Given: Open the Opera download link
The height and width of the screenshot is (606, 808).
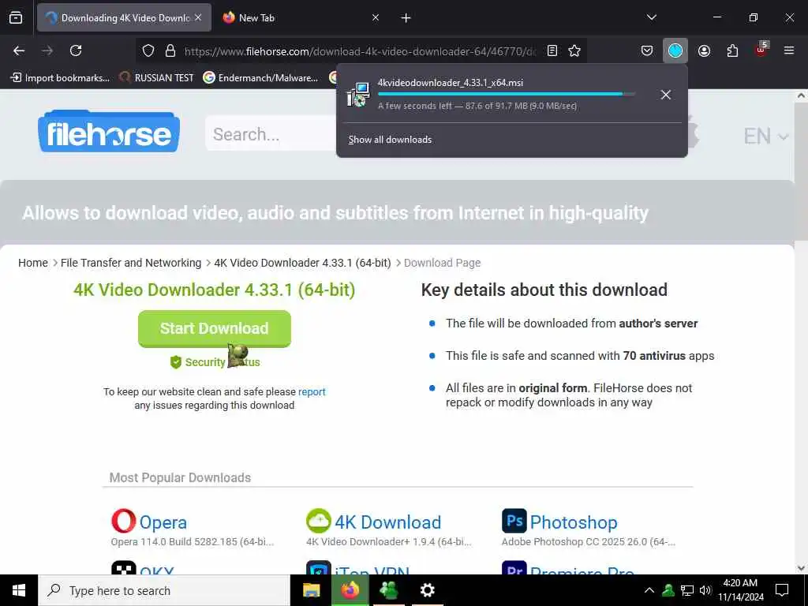Looking at the screenshot, I should point(163,522).
